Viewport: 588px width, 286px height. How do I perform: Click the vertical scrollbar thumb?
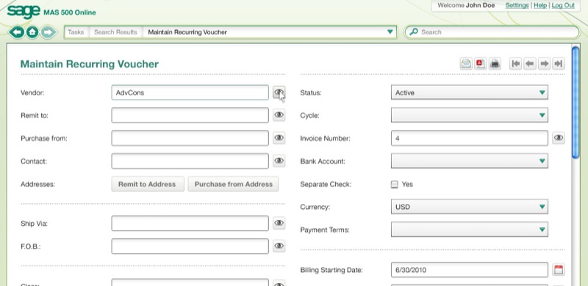click(x=576, y=103)
